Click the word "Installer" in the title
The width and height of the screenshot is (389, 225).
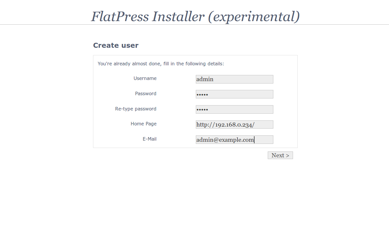pos(178,16)
